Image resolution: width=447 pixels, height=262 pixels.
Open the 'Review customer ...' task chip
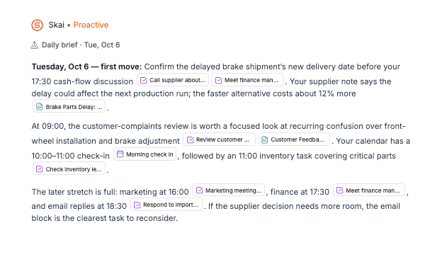pos(219,139)
